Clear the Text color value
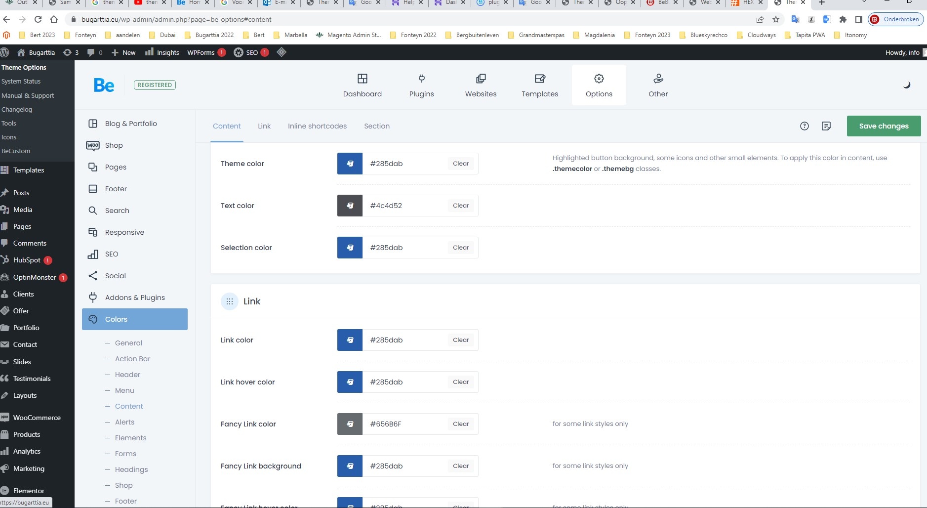This screenshot has width=927, height=508. tap(461, 206)
